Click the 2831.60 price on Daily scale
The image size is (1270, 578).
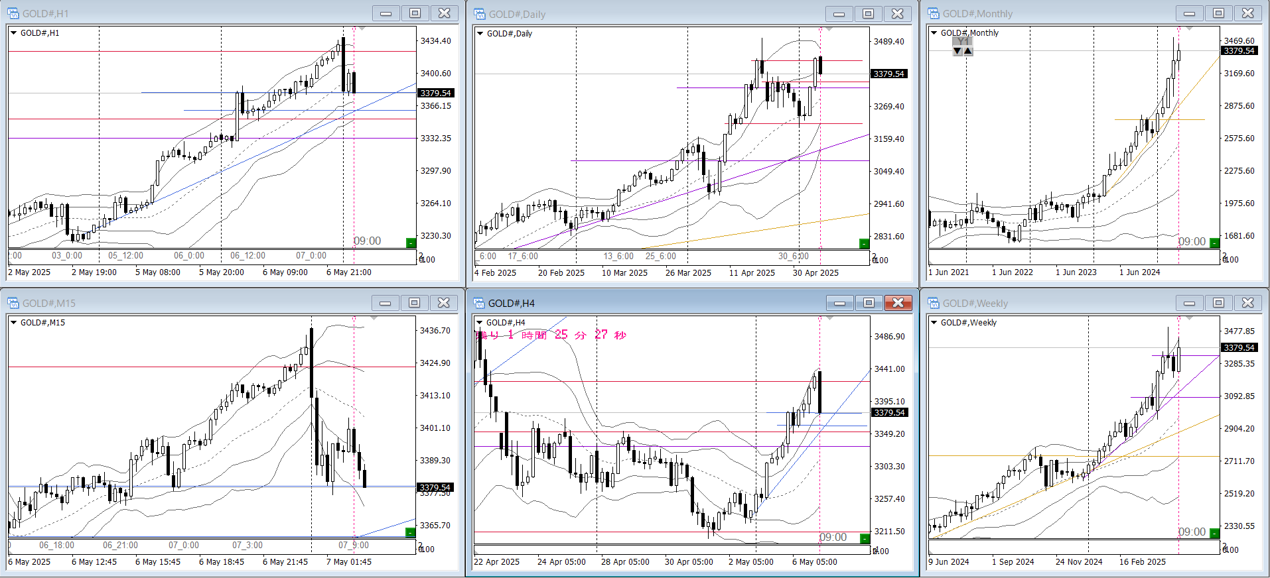[889, 237]
